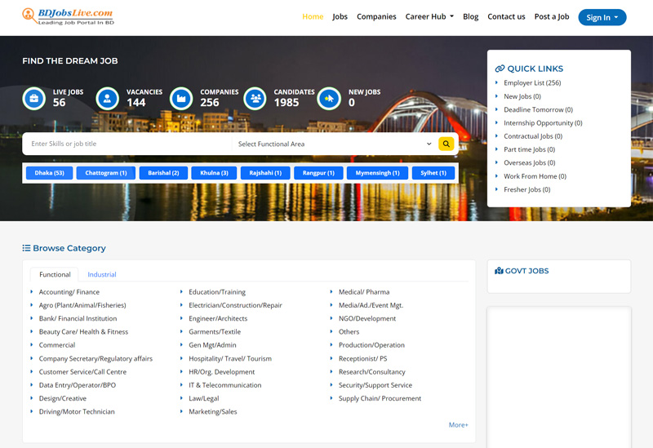Click the Live Jobs briefcase icon
Viewport: 653px width, 448px height.
click(34, 99)
